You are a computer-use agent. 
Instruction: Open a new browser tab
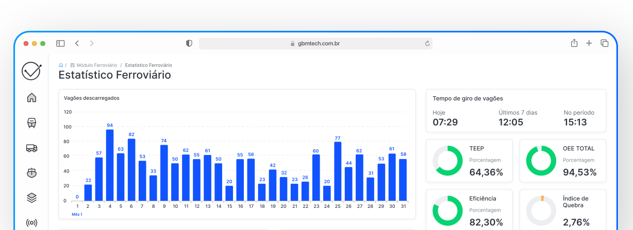[x=589, y=44]
